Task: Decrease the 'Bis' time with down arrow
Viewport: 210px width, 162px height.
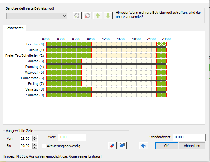Action: (x=34, y=147)
